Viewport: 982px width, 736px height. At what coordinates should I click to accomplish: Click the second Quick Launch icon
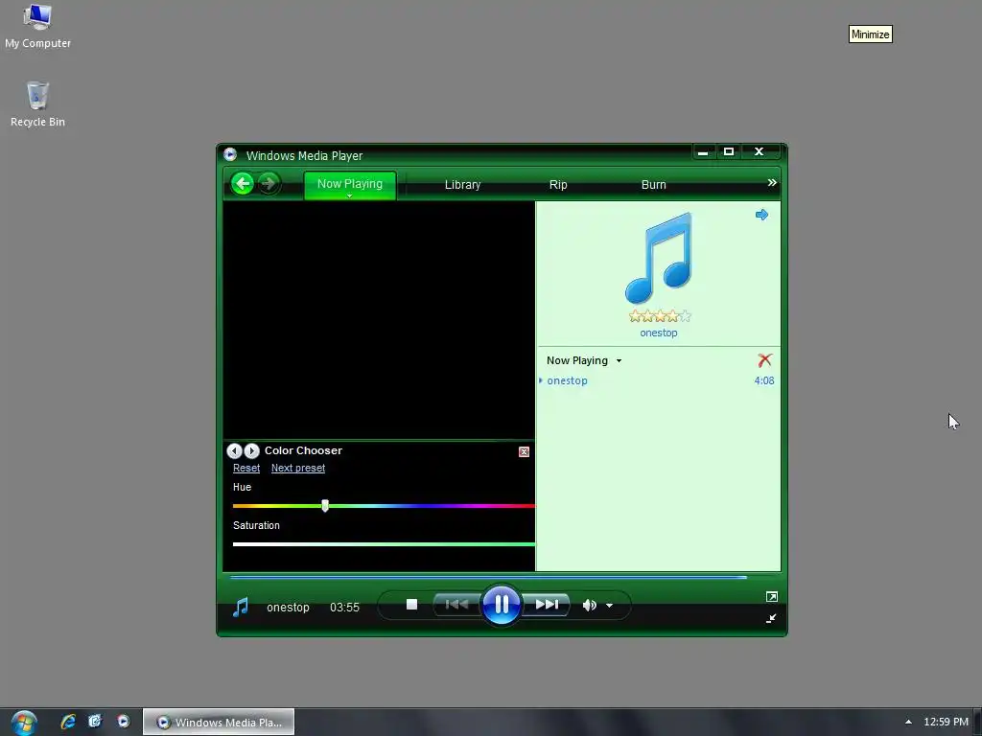coord(95,722)
